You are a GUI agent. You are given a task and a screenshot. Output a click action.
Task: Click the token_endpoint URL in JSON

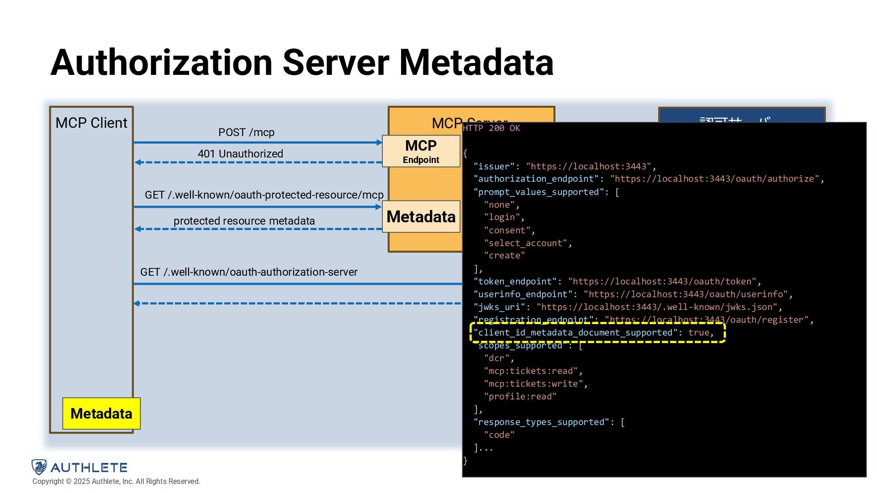662,282
